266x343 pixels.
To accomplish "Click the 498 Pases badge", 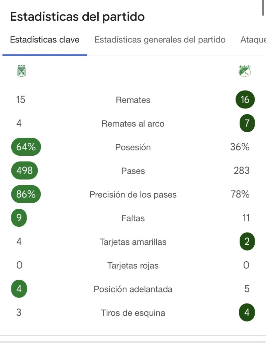I will point(25,170).
